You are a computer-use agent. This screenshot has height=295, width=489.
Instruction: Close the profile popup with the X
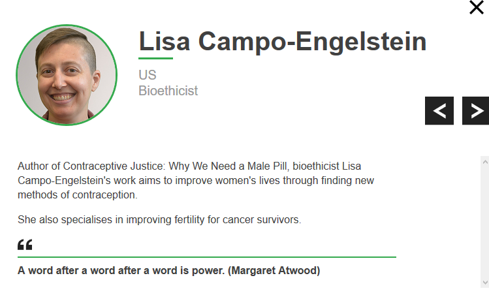click(477, 8)
